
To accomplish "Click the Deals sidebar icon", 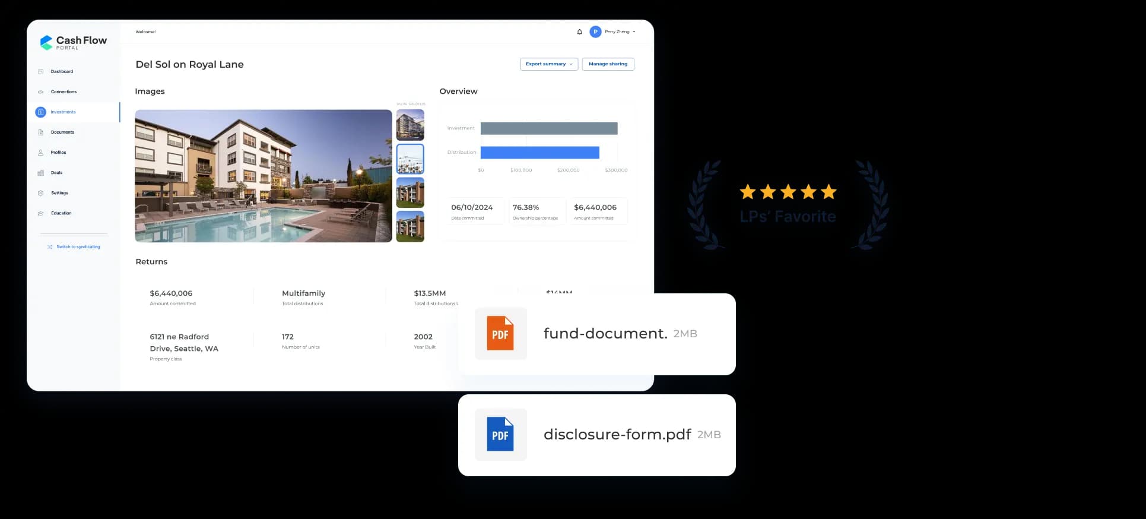I will (40, 173).
